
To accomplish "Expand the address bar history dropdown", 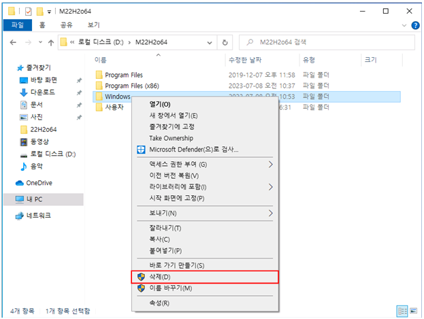I will (x=210, y=43).
